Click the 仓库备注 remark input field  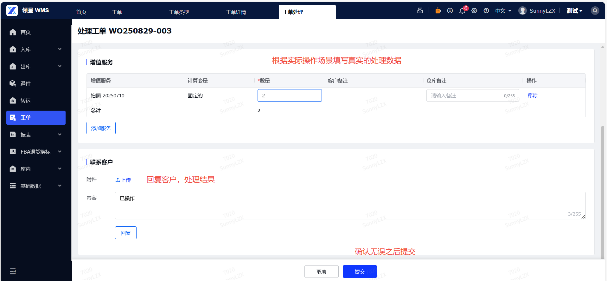point(473,95)
